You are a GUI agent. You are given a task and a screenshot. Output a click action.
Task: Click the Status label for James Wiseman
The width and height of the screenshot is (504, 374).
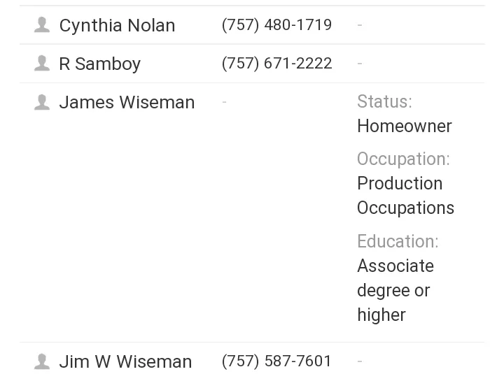tap(385, 102)
